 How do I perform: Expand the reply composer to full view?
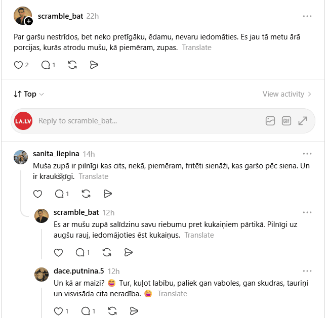pos(303,121)
